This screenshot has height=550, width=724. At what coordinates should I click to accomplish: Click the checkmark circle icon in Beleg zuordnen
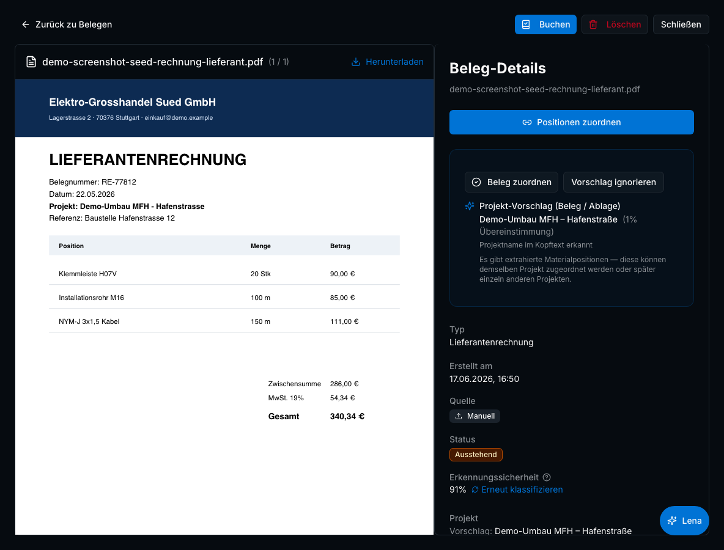[476, 182]
